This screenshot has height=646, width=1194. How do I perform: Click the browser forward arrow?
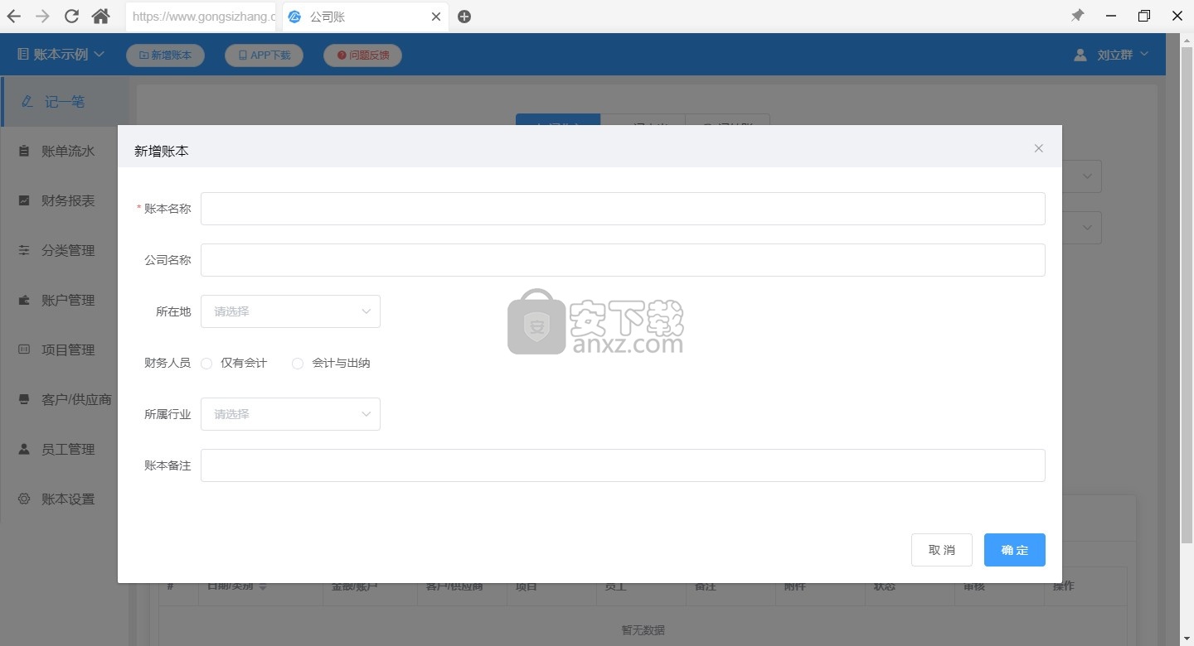coord(42,16)
